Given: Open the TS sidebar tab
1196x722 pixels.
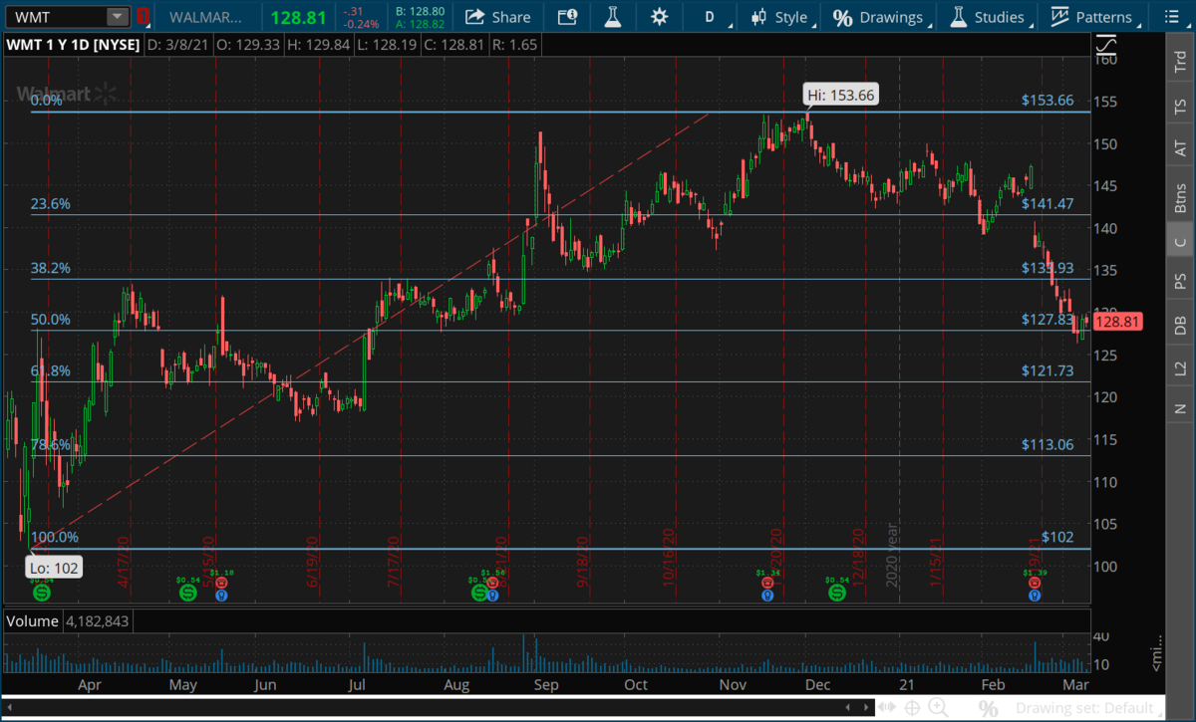Looking at the screenshot, I should 1181,106.
